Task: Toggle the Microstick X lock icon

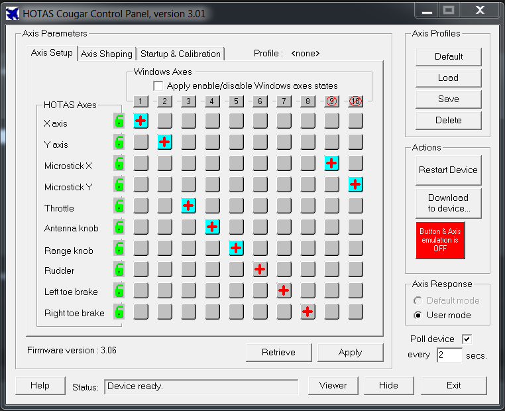Action: click(x=119, y=164)
